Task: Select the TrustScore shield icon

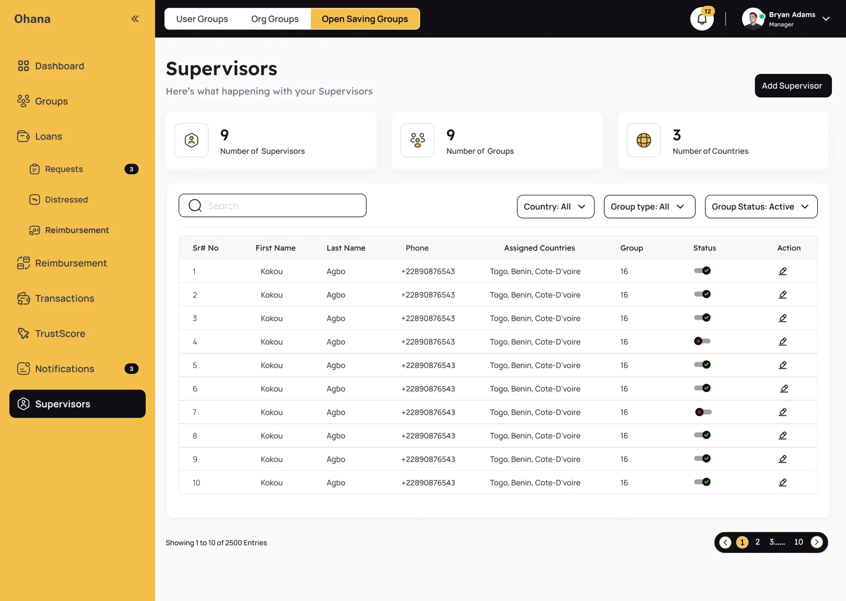Action: coord(23,333)
